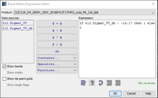Insert the @ - @ subtraction pattern
Image resolution: width=158 pixels, height=98 pixels.
pyautogui.click(x=57, y=30)
